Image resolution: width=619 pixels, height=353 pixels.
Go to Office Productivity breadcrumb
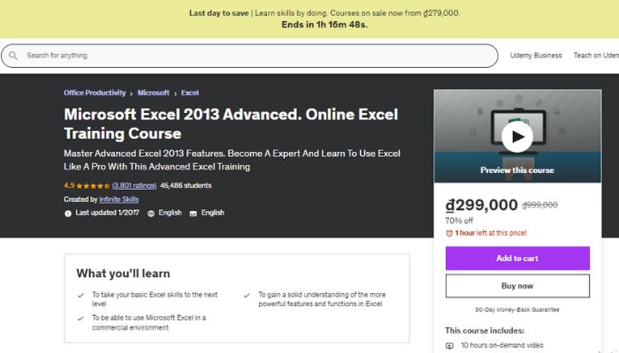(95, 93)
